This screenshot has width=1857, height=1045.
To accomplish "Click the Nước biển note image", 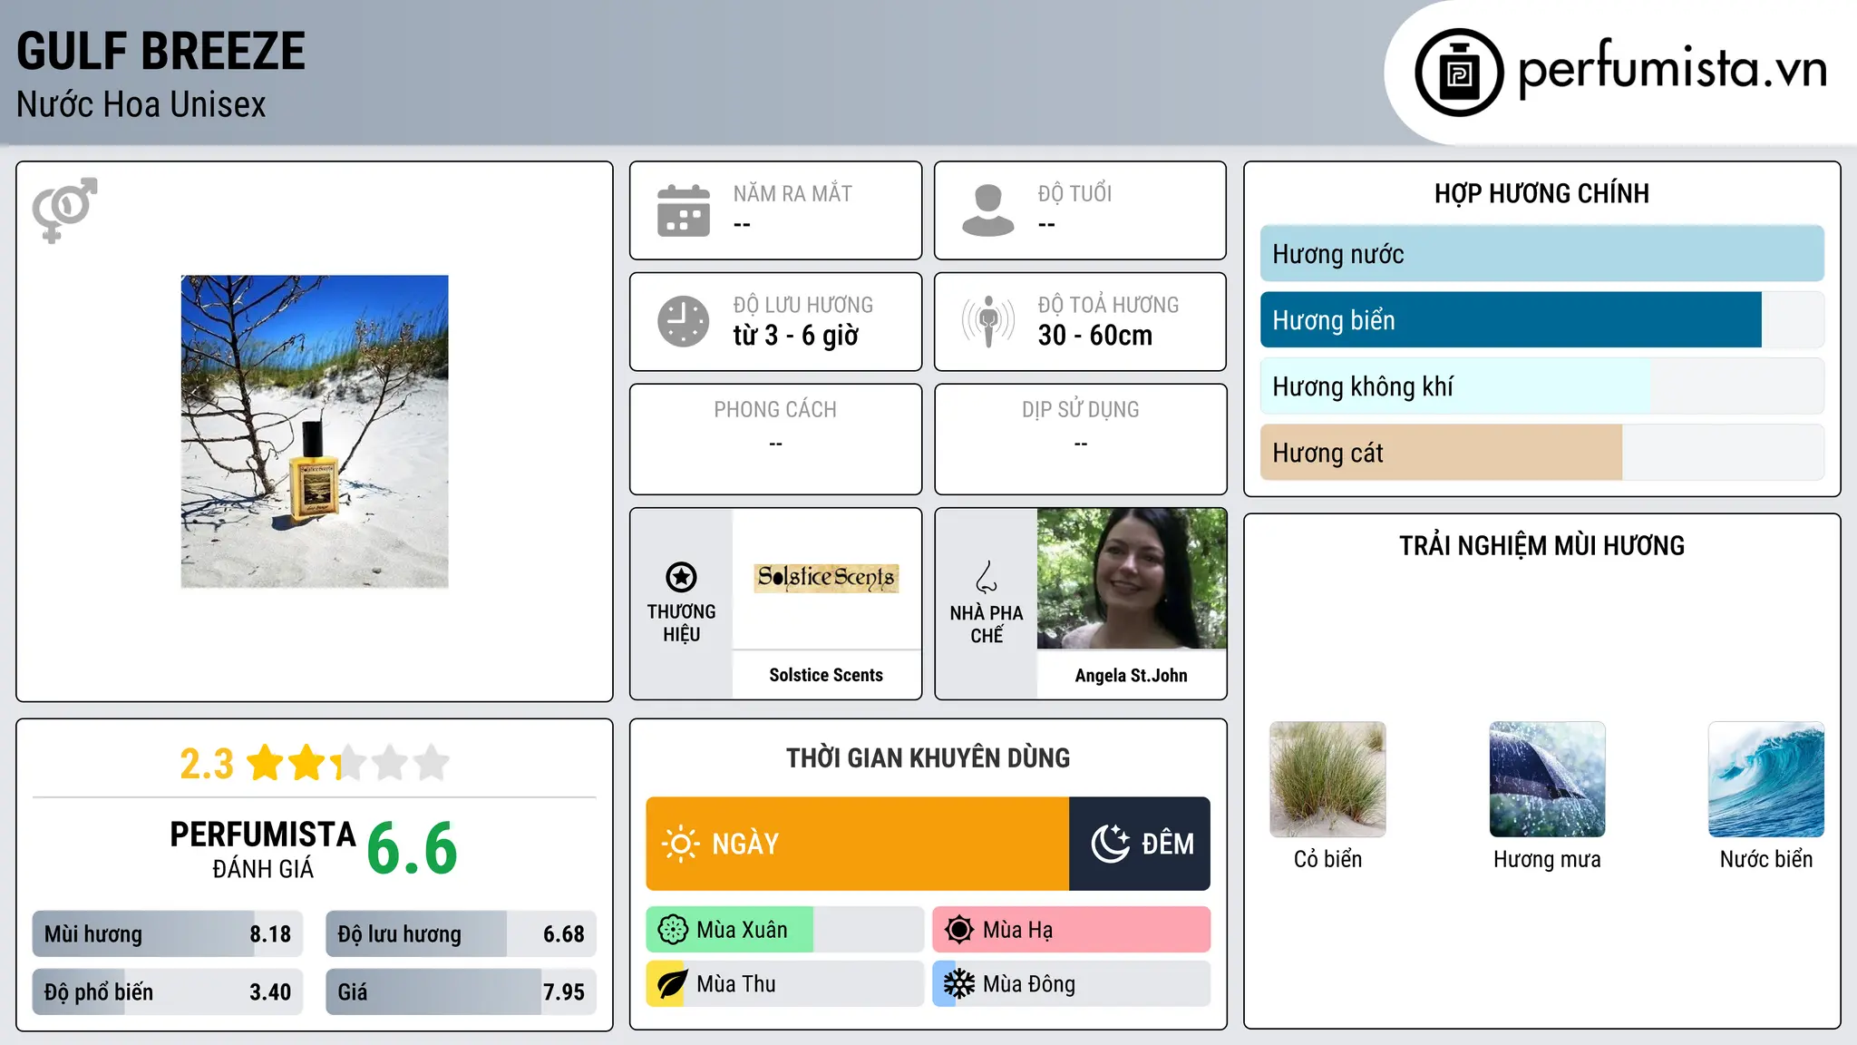I will click(1766, 779).
